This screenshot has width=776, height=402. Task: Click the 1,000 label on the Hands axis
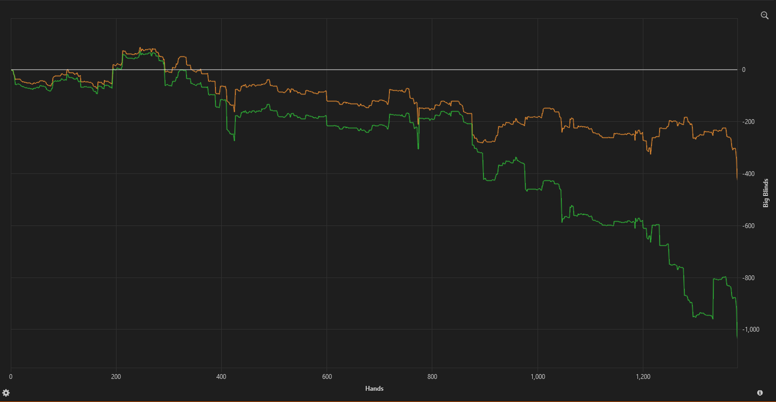[x=538, y=377]
